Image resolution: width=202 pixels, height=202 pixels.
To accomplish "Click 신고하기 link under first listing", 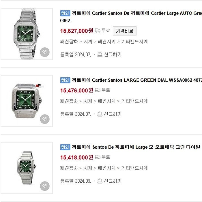I will click(x=113, y=55).
